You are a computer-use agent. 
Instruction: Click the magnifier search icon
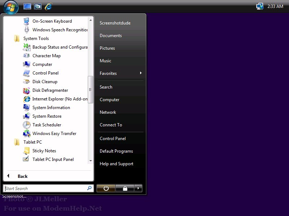(x=89, y=188)
